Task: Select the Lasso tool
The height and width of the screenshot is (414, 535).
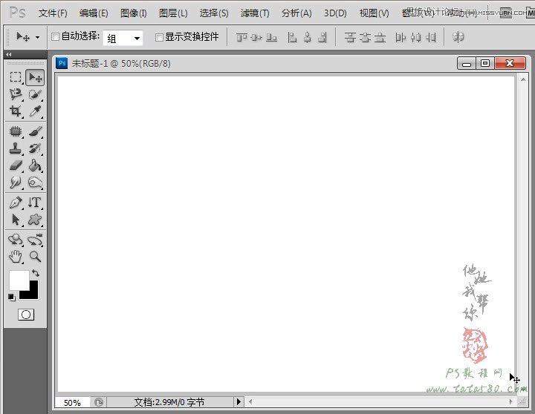Action: click(16, 93)
